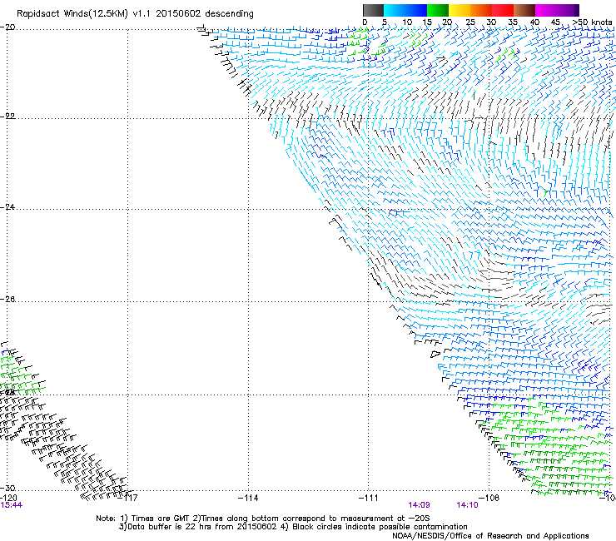Screen dimensions: 616x541
Task: Click the 'Times are GMT' note line
Action: click(263, 519)
